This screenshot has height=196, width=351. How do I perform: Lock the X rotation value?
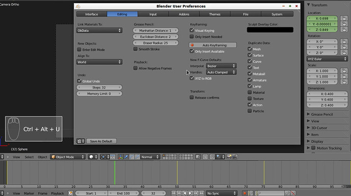344,42
